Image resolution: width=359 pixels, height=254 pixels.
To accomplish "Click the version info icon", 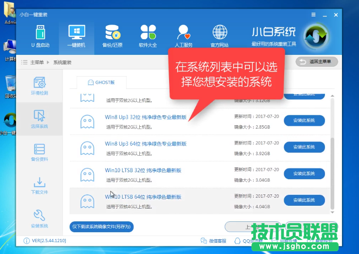I will 27,241.
